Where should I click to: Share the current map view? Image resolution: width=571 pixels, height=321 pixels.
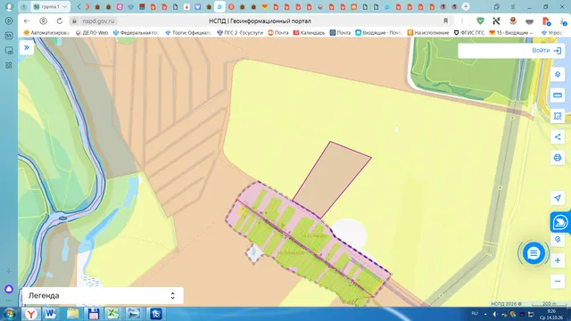click(x=558, y=136)
